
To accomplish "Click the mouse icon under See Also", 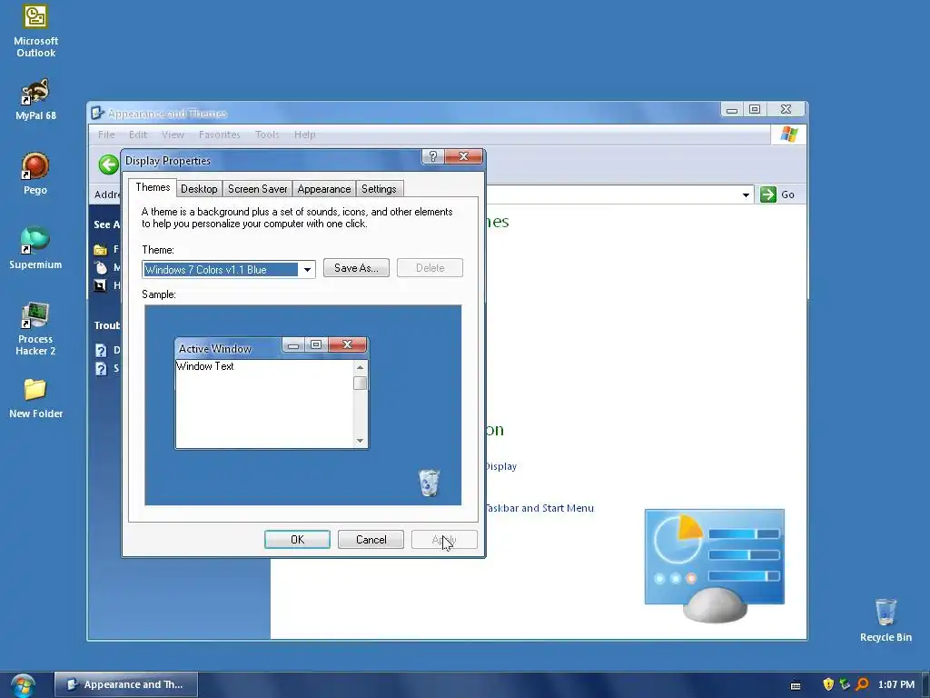I will [x=101, y=267].
